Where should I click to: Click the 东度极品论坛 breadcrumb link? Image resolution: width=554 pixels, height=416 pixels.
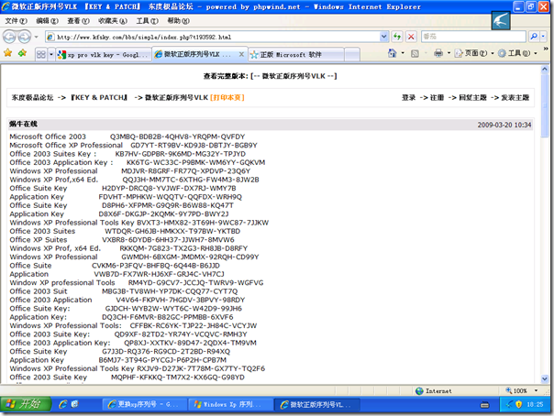click(x=32, y=97)
